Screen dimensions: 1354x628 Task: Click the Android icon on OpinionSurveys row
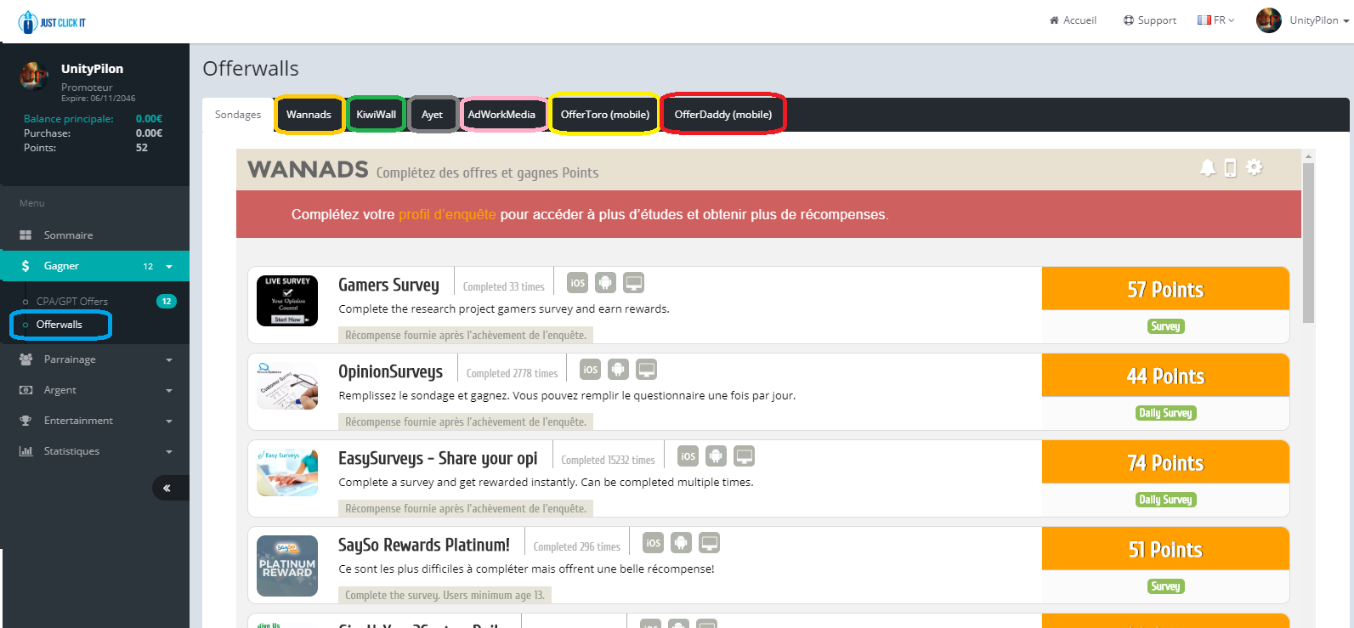pos(618,370)
